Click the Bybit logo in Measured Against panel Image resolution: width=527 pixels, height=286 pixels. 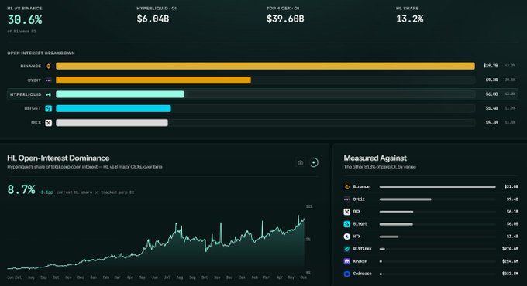(x=347, y=199)
